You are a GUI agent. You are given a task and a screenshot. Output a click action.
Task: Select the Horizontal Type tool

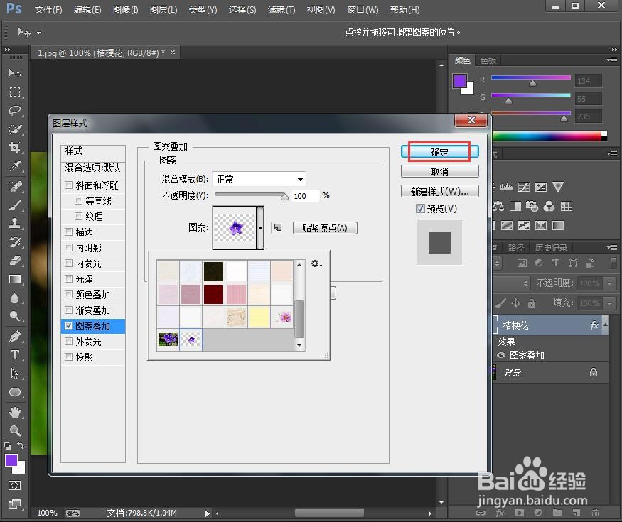[x=15, y=354]
